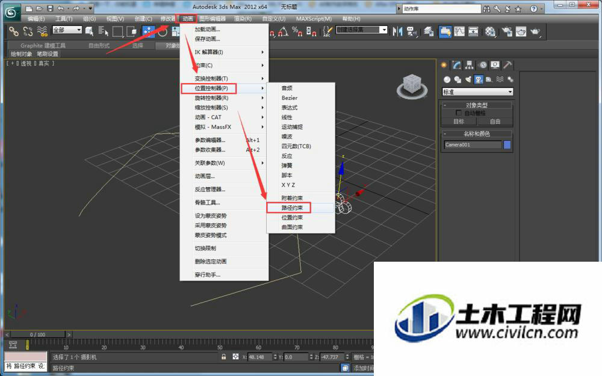Open the Material Editor icon
602x376 pixels.
490,31
